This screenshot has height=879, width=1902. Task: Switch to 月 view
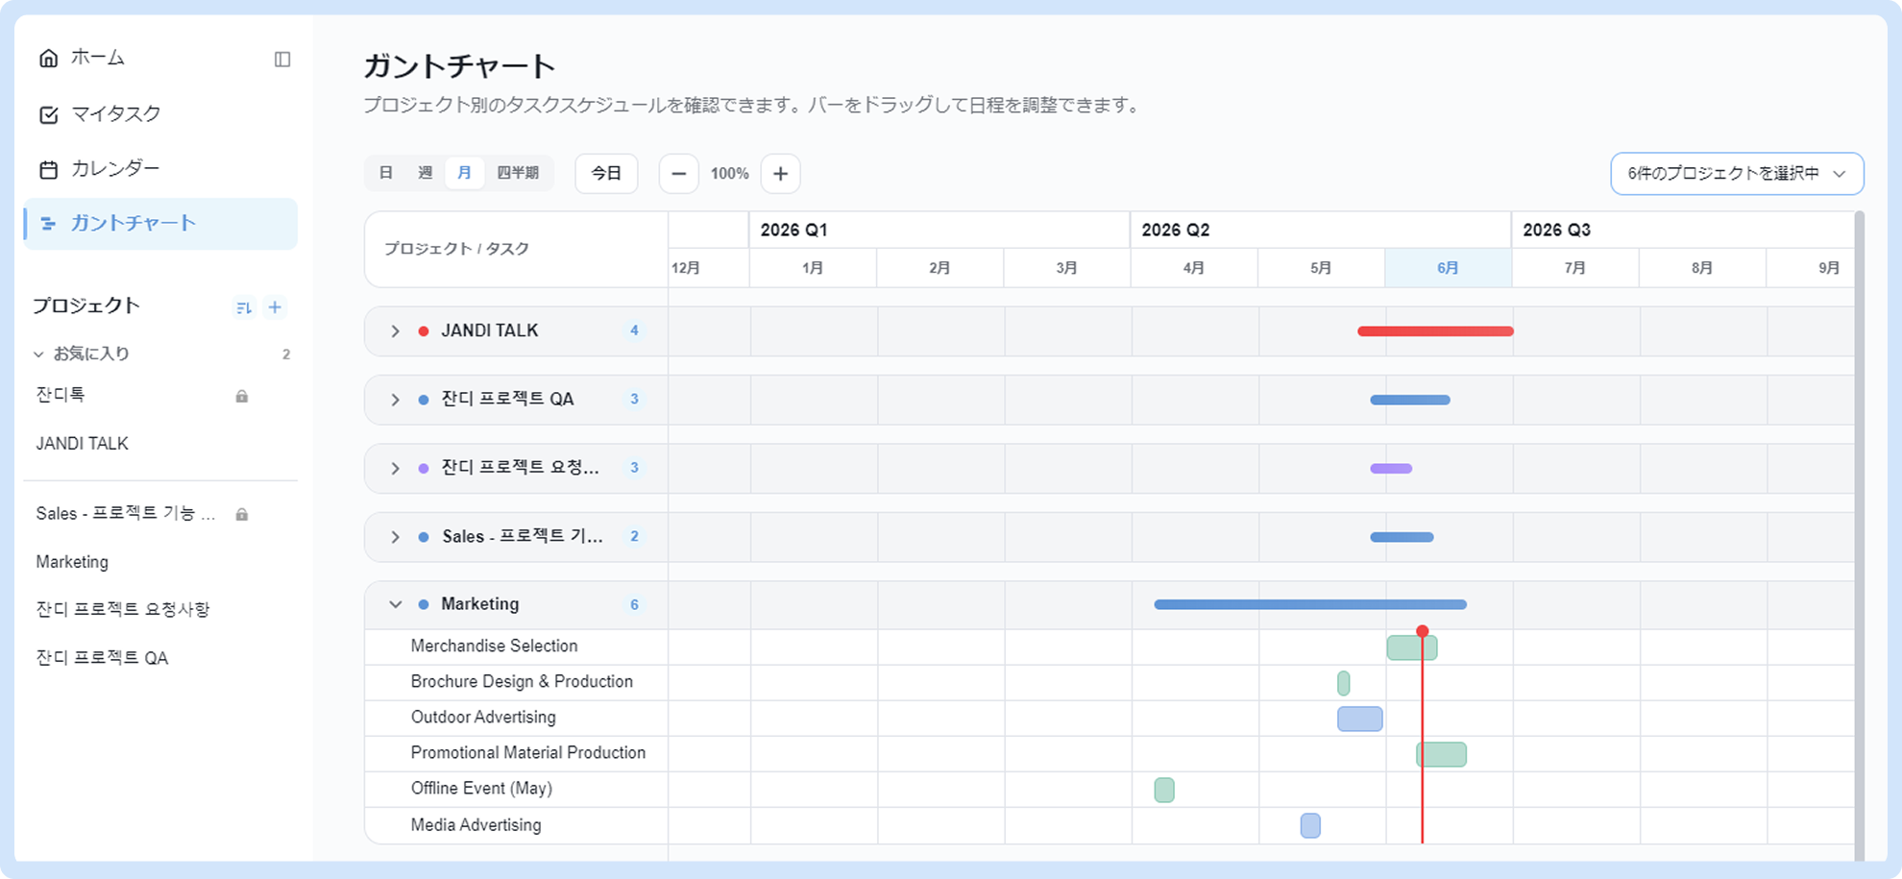point(465,173)
